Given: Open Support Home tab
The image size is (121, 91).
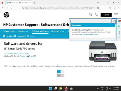Looking at the screenshot, I should 9,31.
